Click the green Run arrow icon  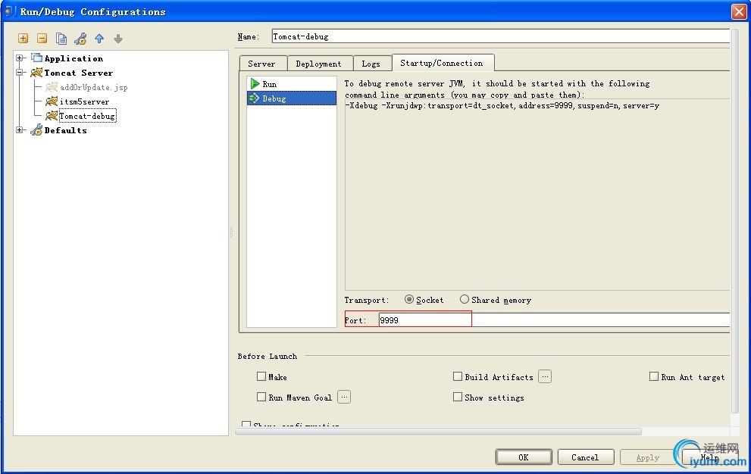(x=255, y=84)
